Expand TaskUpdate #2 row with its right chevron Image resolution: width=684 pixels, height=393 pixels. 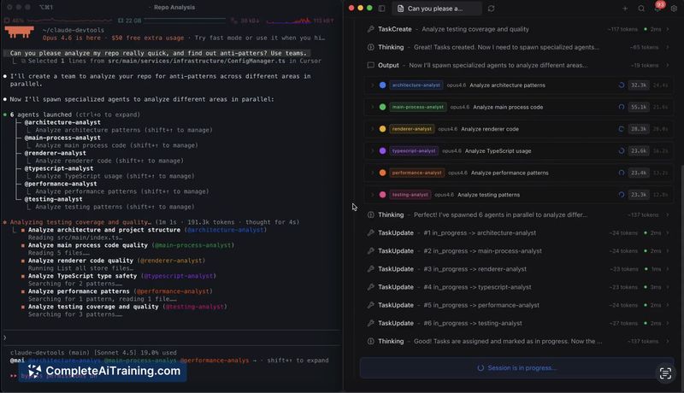click(x=668, y=251)
